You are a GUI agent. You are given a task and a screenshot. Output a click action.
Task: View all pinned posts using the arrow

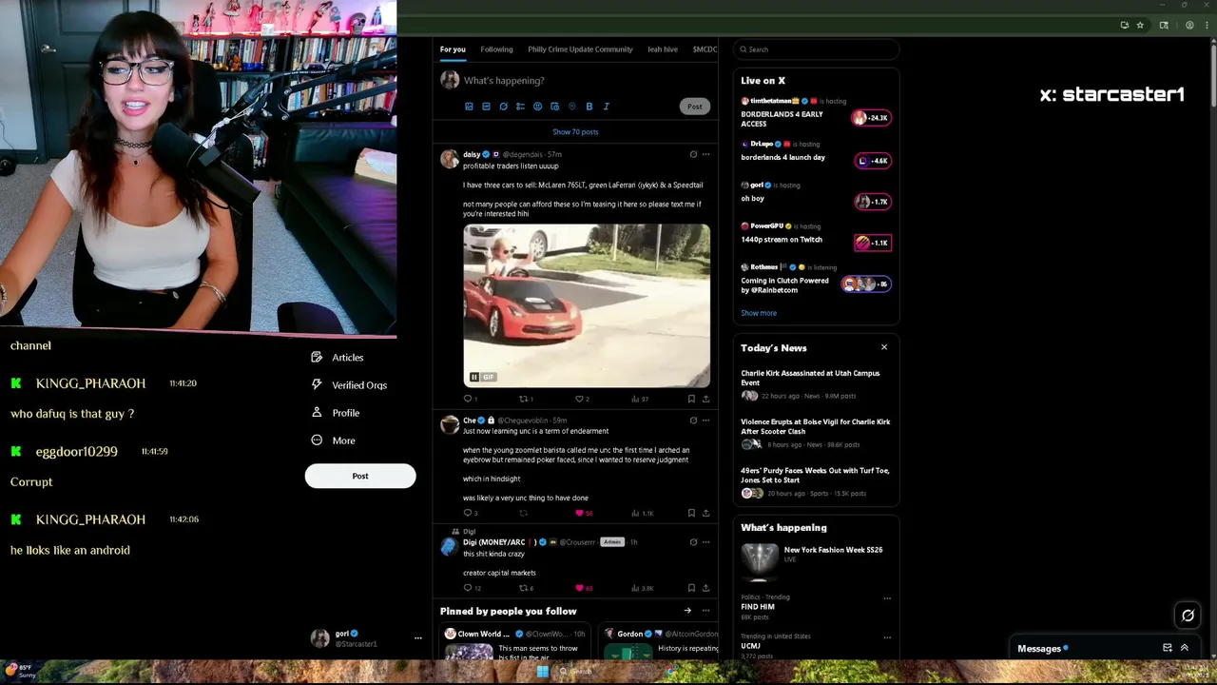[x=687, y=611]
